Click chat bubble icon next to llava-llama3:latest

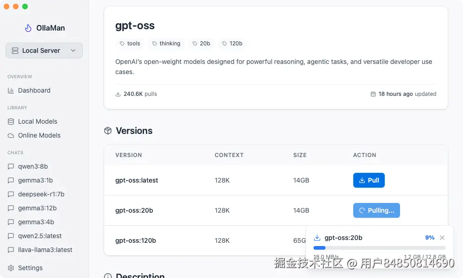(x=11, y=250)
